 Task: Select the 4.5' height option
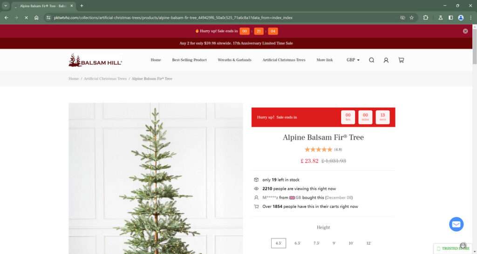point(279,243)
